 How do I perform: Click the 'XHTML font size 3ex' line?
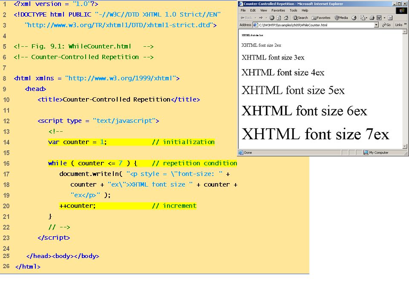coord(273,57)
